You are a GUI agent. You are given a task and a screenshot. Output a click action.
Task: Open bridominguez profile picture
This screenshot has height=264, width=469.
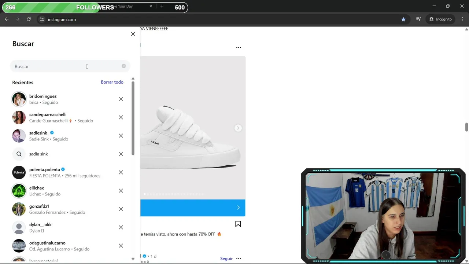click(19, 99)
